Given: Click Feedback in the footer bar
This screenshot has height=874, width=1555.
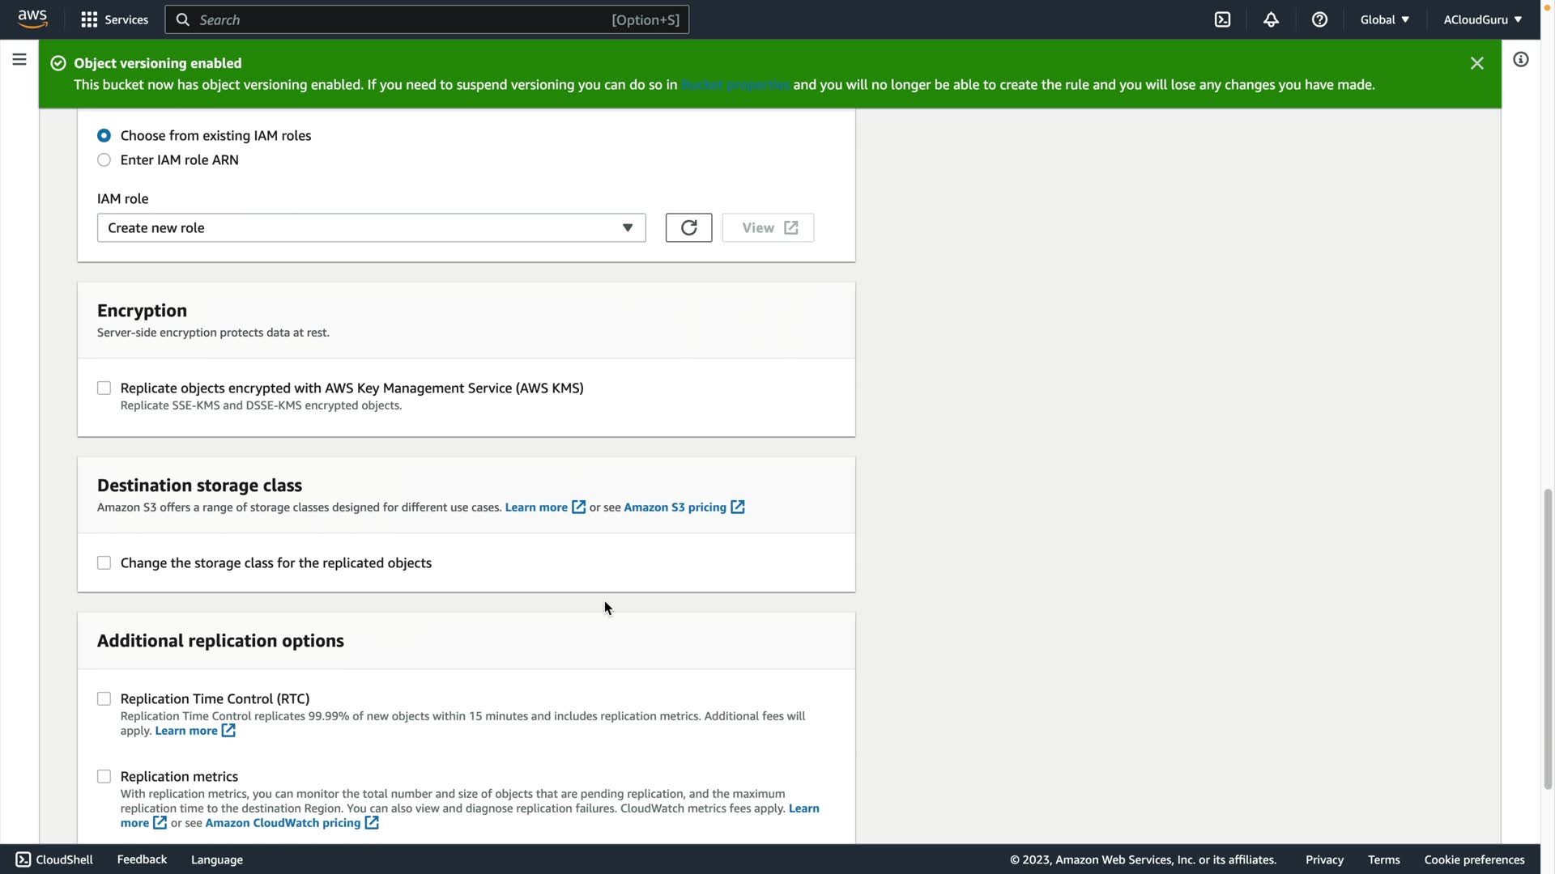Looking at the screenshot, I should coord(142,859).
